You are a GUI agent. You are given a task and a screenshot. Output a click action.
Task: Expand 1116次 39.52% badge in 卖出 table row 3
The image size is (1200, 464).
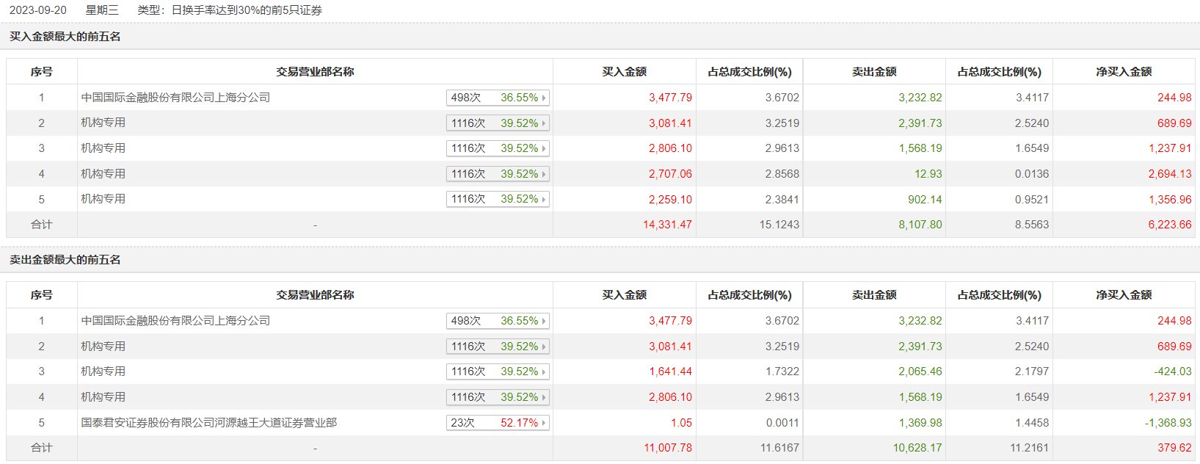click(498, 371)
